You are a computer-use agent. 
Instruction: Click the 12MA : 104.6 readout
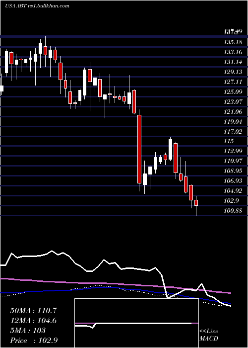(33, 321)
